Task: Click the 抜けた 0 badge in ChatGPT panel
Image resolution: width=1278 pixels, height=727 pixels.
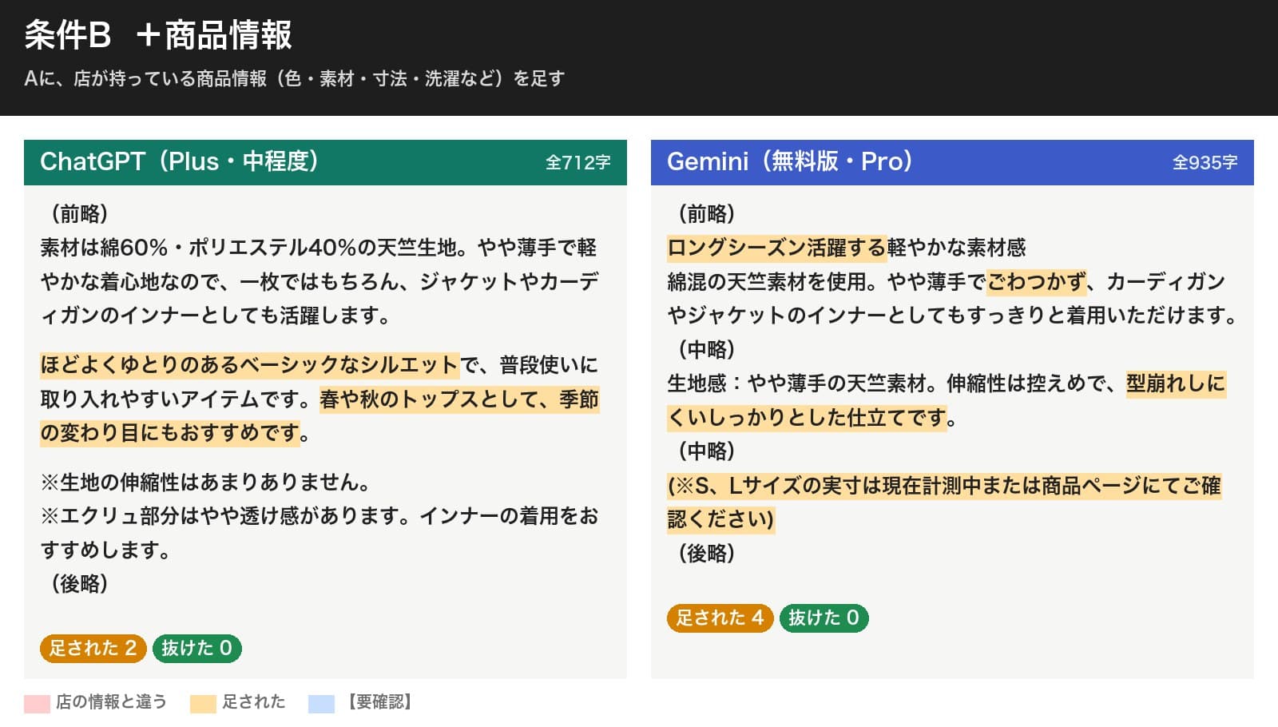Action: 196,648
